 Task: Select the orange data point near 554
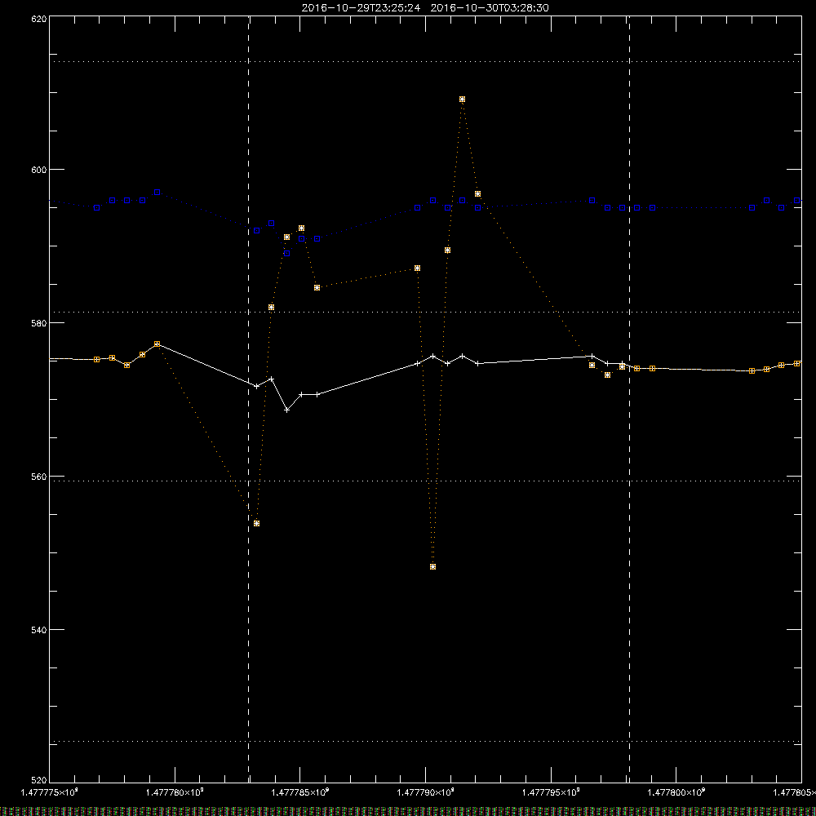click(x=256, y=524)
